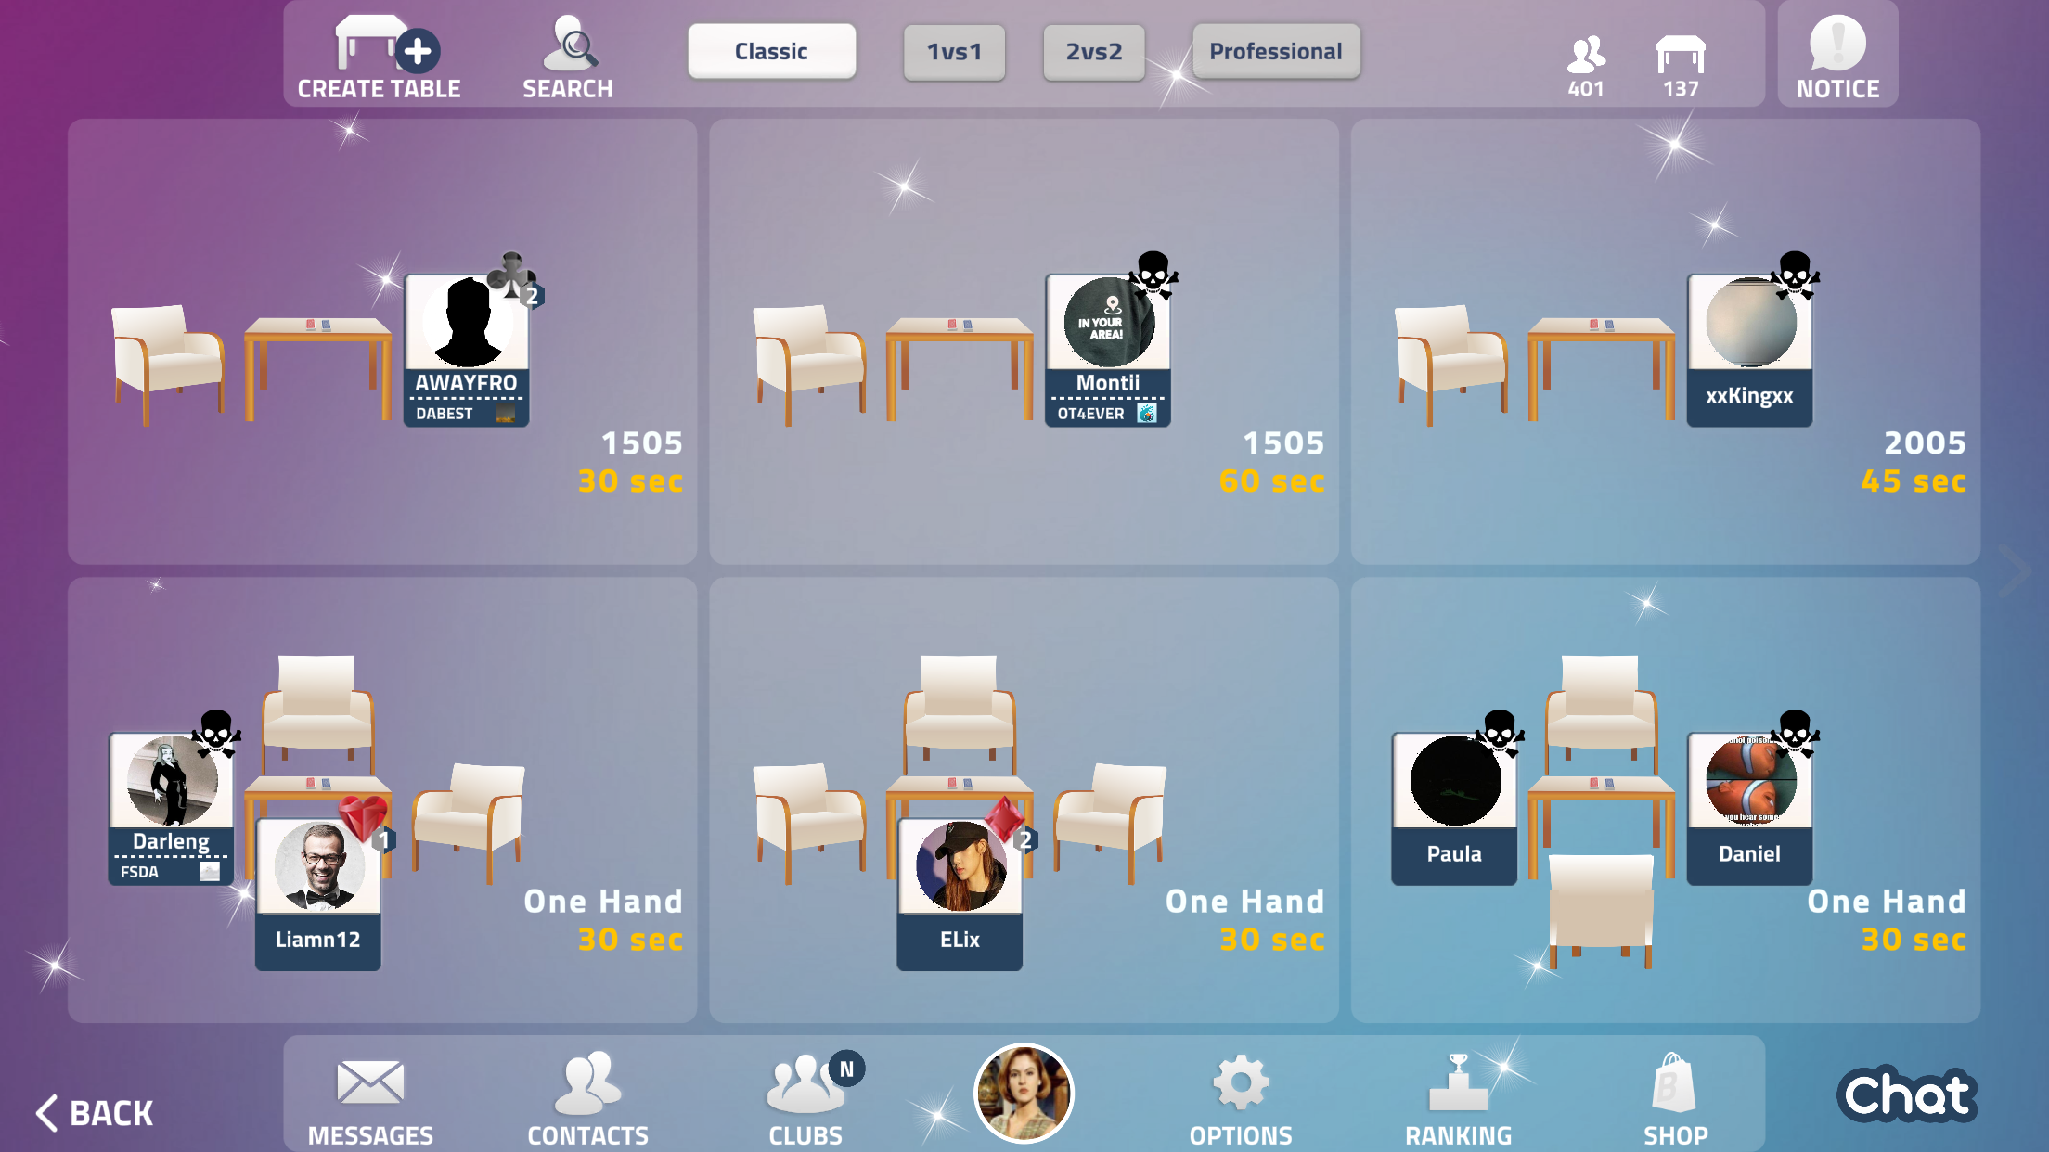2049x1152 pixels.
Task: Select the Classic mode tab
Action: click(x=773, y=51)
